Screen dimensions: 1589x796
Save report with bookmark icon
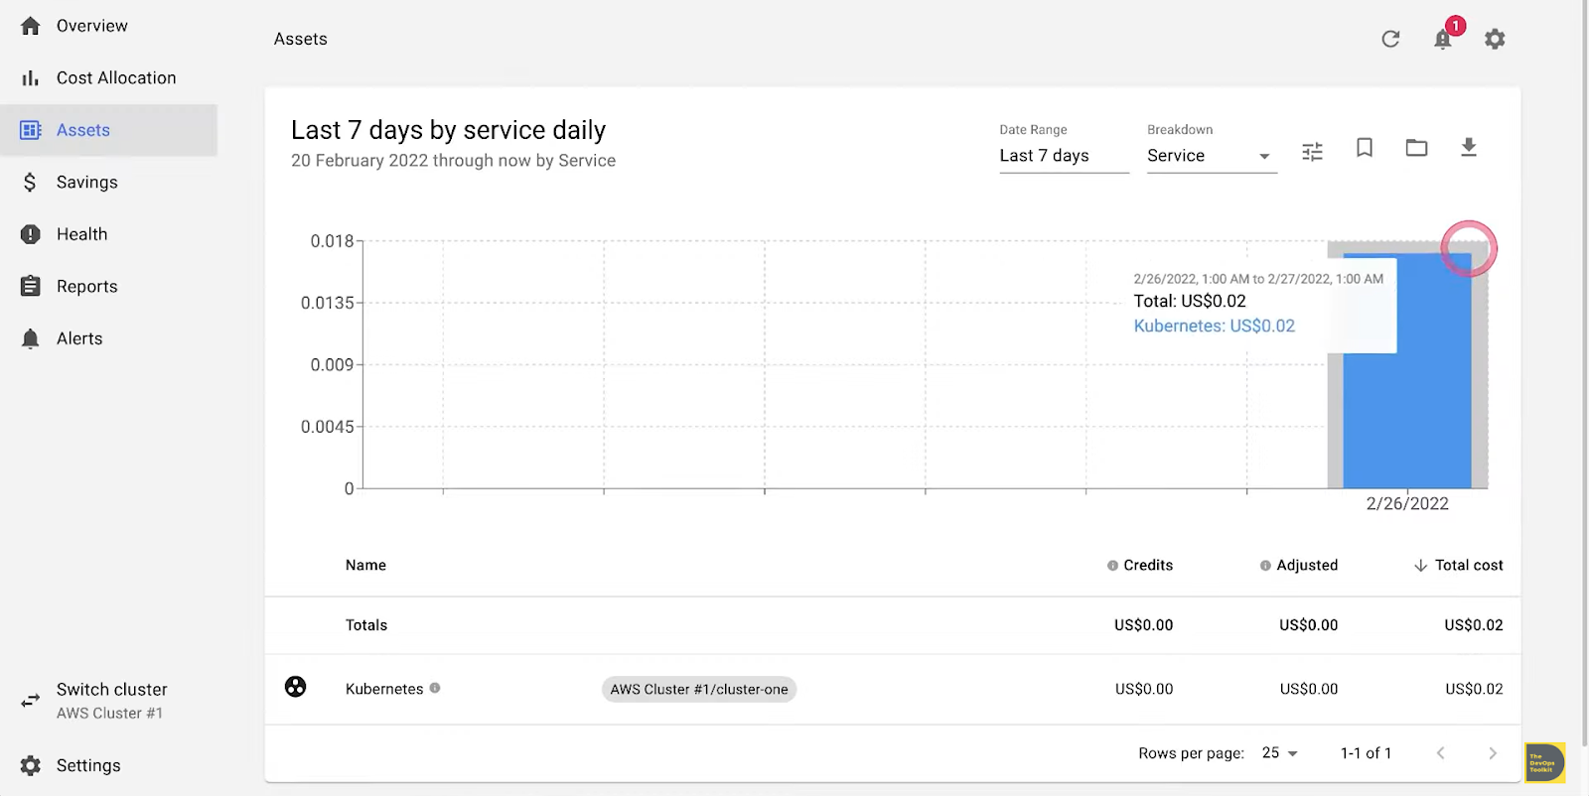[1365, 148]
